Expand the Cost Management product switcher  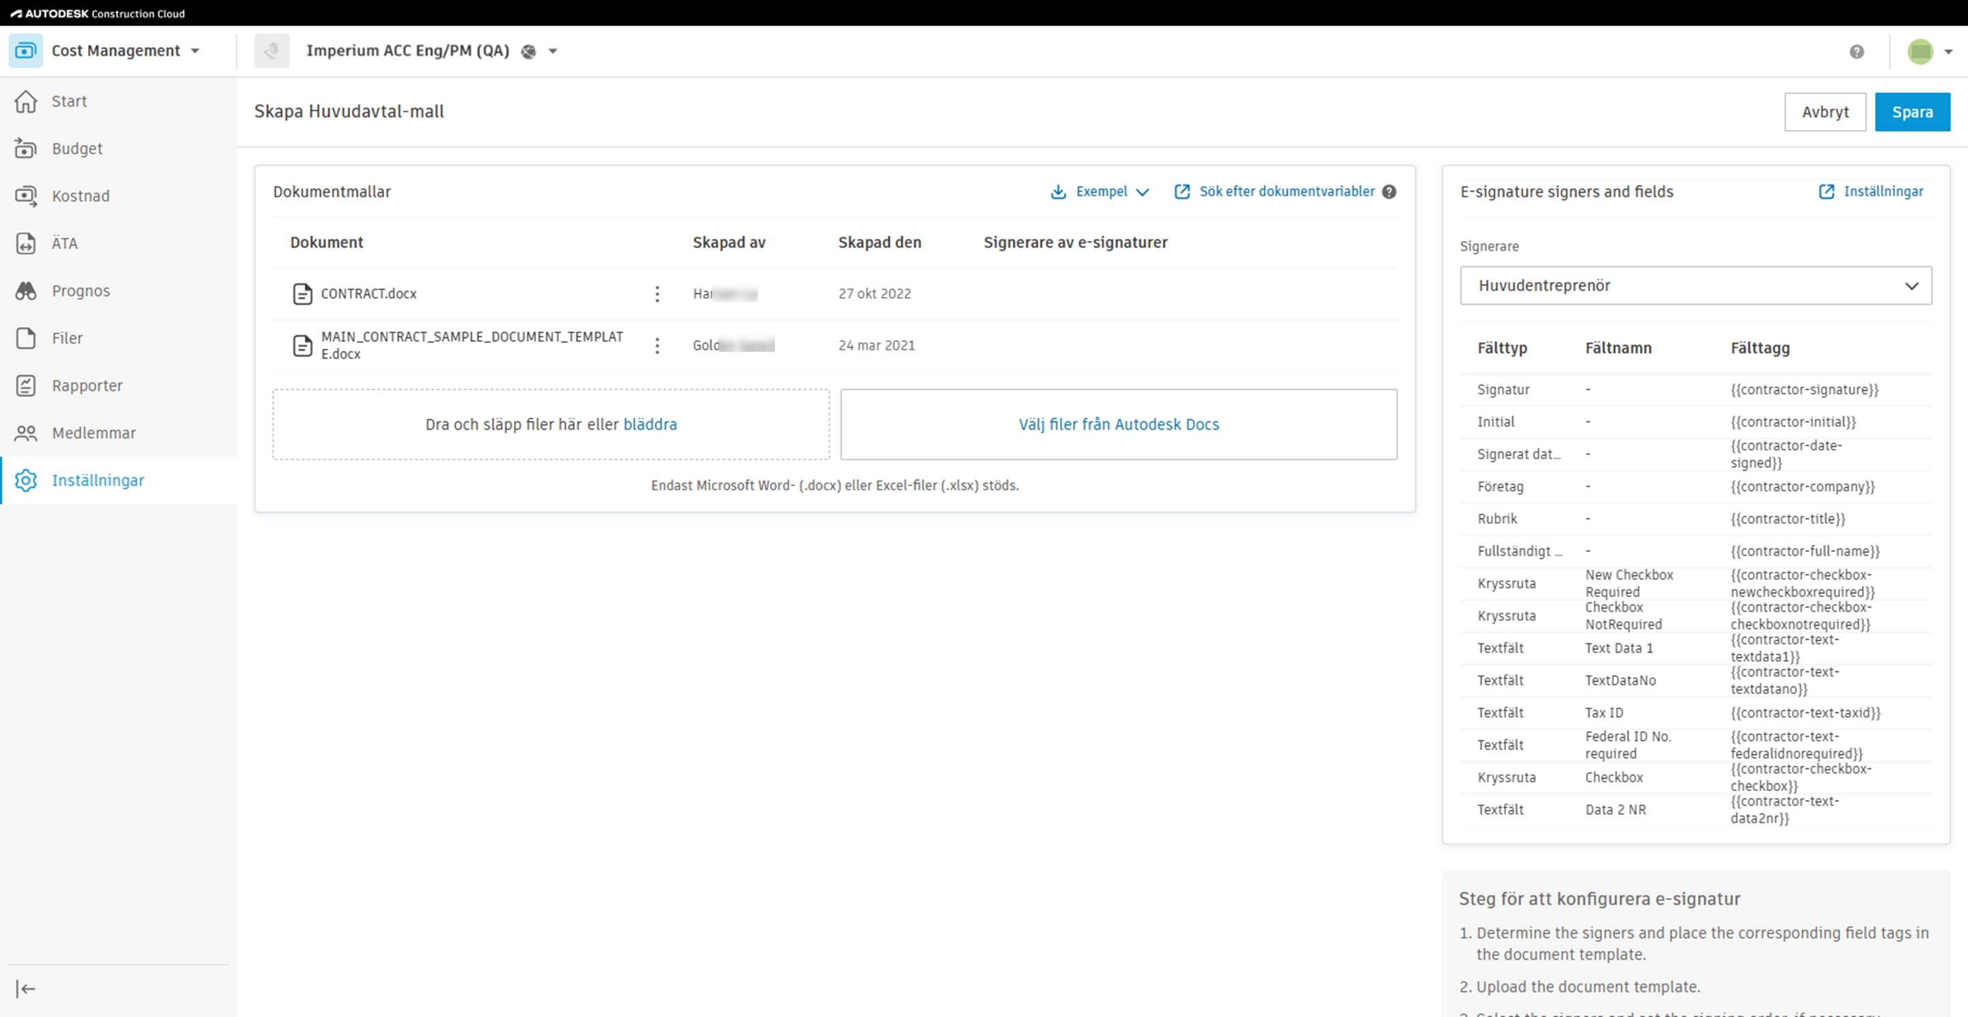(195, 51)
